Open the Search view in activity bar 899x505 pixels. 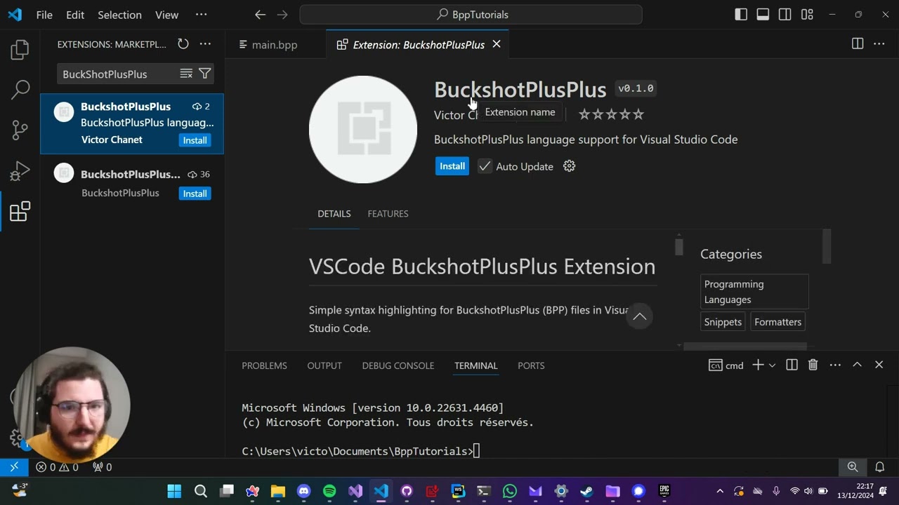pos(20,89)
